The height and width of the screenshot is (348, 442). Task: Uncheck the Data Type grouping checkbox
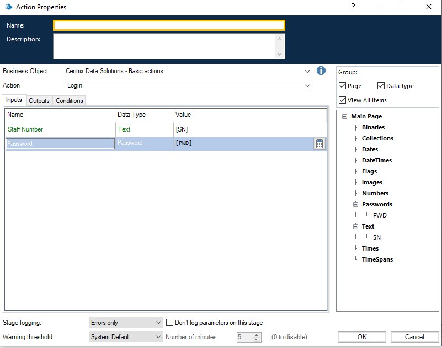380,85
